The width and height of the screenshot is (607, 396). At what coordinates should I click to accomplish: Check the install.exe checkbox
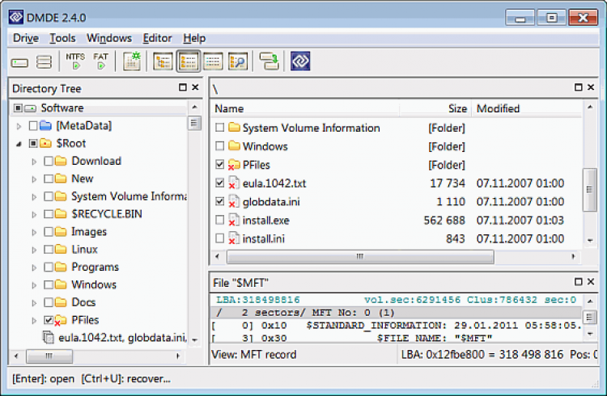(219, 220)
